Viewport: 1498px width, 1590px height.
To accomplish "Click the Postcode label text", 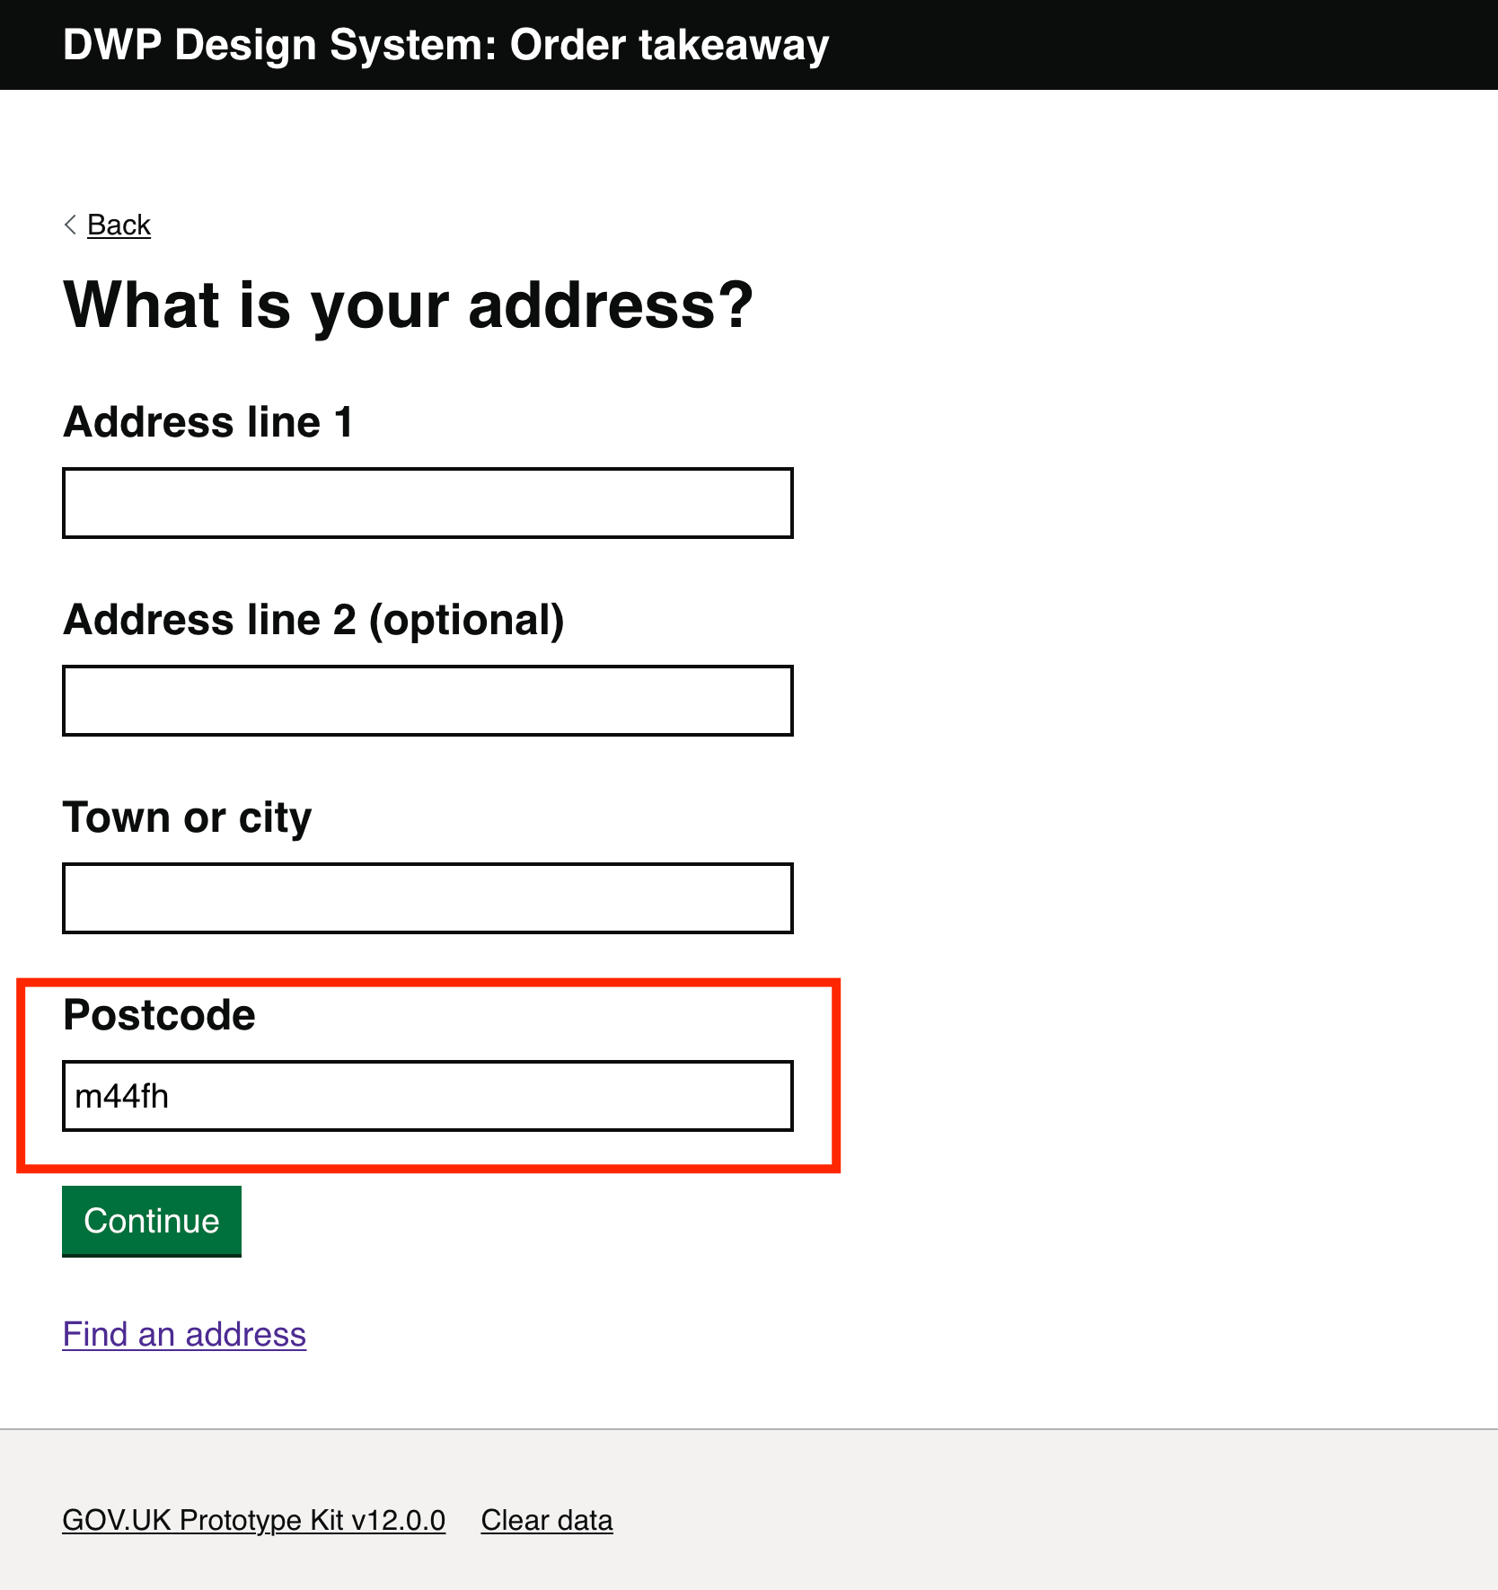I will click(x=158, y=1015).
